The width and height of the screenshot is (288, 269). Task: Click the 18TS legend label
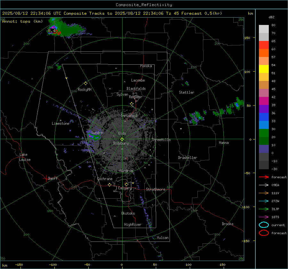point(275,217)
